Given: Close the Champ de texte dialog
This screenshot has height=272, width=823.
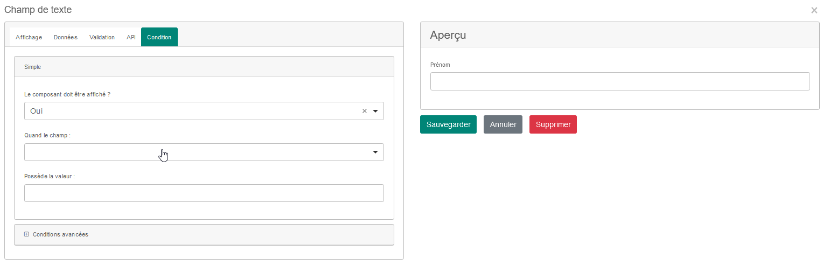Looking at the screenshot, I should [x=814, y=10].
